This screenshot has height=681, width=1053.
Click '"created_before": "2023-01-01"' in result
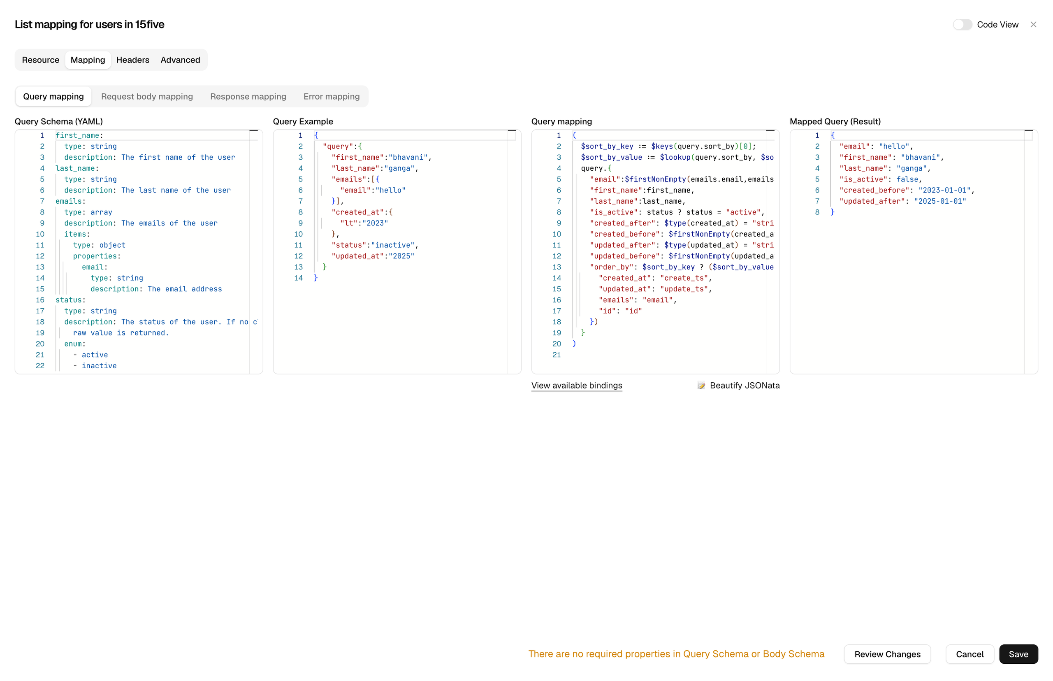[x=907, y=190]
